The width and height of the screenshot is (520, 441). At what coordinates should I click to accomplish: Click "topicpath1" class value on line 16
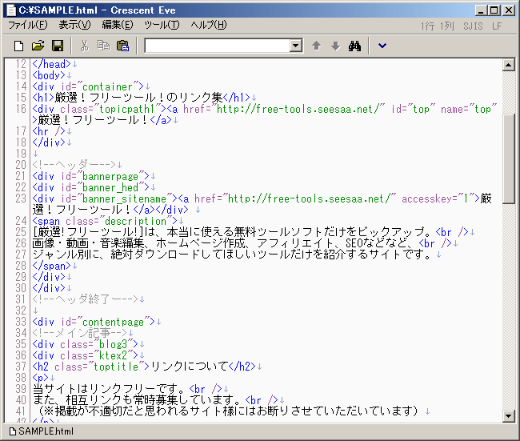pyautogui.click(x=127, y=109)
